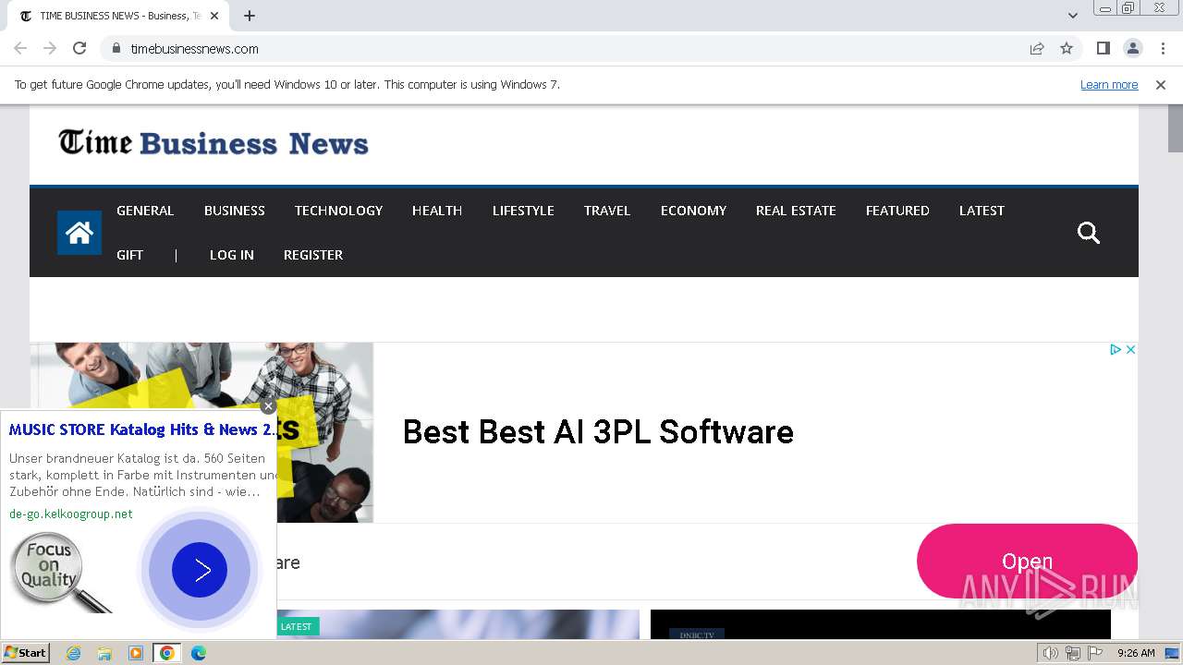
Task: Reload the page with the refresh icon
Action: [x=79, y=48]
